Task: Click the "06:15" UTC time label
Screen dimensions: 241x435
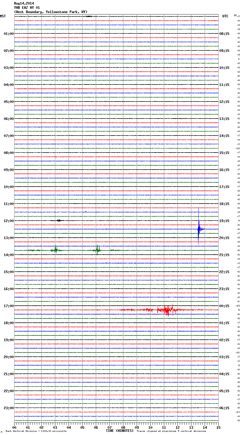Action: coord(224,408)
